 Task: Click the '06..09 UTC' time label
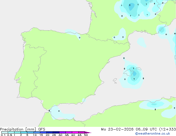146,129
